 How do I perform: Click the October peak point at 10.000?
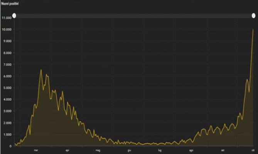click(253, 30)
